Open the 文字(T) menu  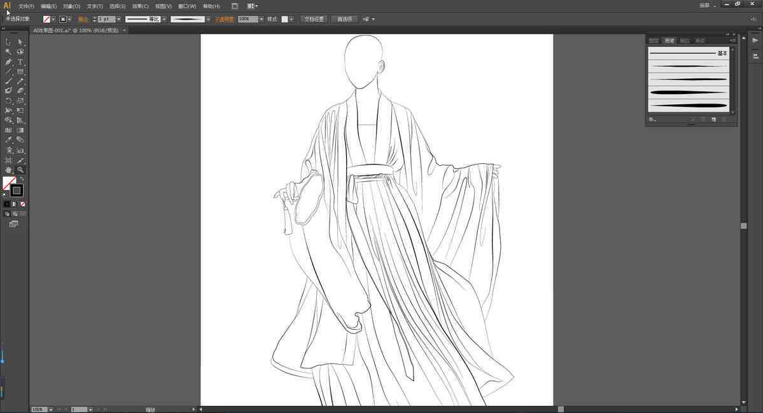[95, 6]
